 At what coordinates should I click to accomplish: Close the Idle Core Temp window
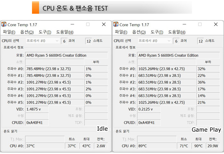tap(104, 24)
